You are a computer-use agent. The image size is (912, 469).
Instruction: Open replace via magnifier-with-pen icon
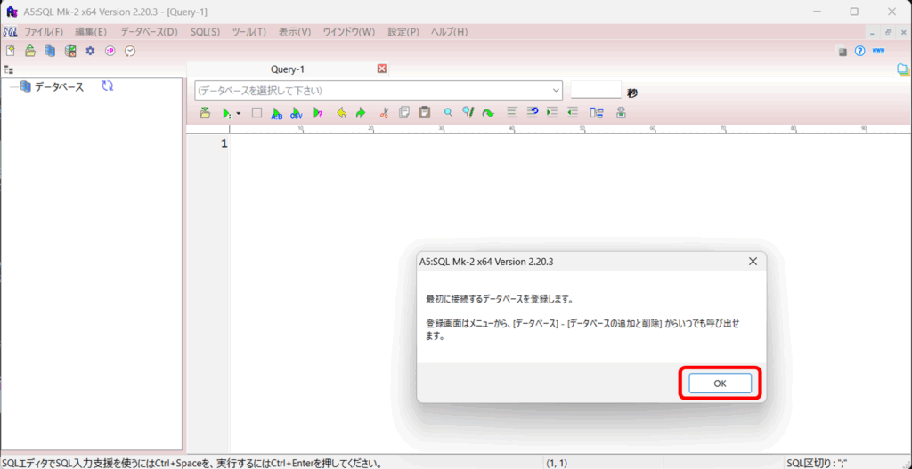468,113
